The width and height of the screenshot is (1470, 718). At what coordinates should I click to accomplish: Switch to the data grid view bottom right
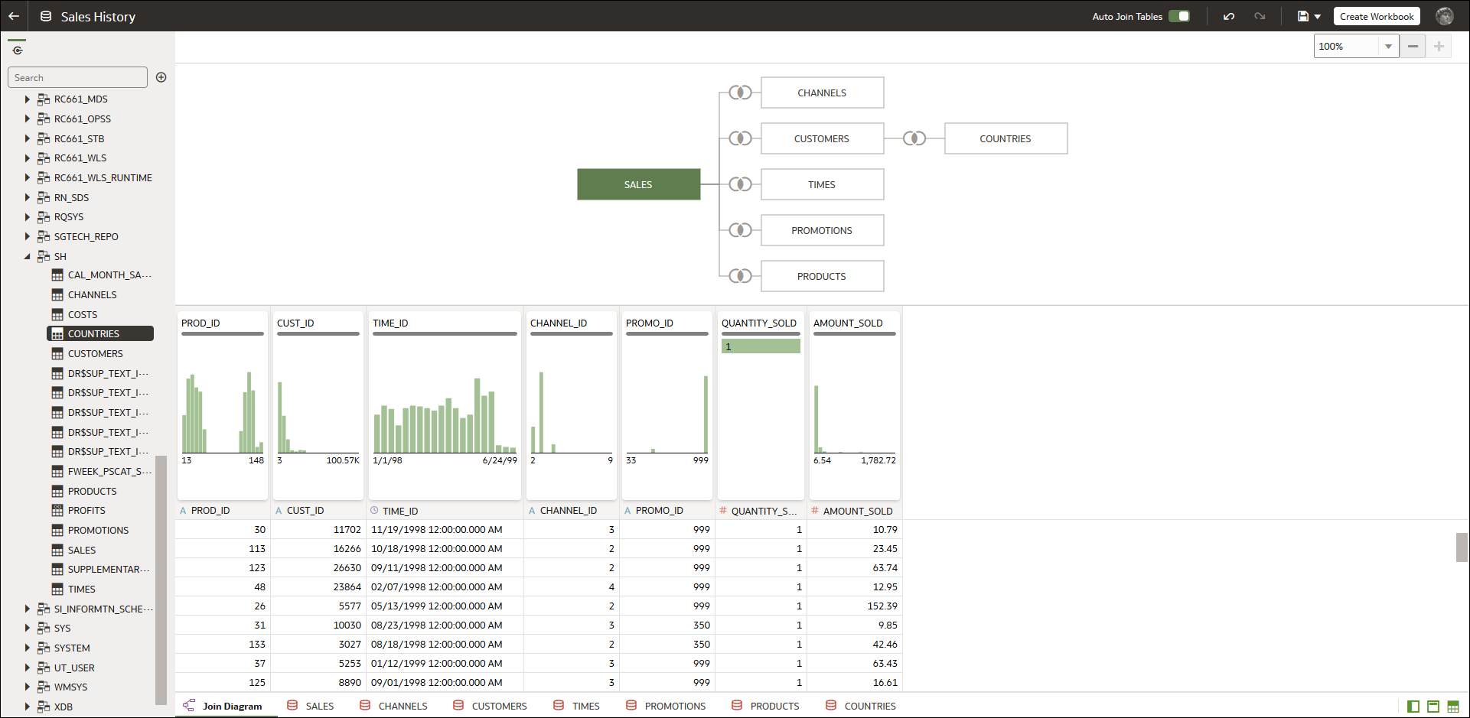pyautogui.click(x=1452, y=705)
